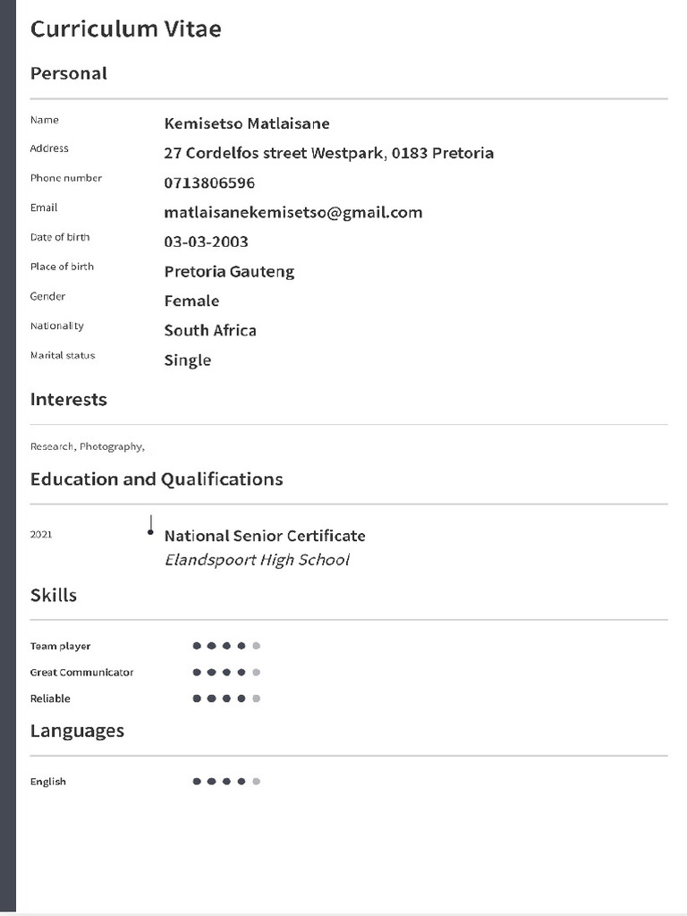This screenshot has width=687, height=916.
Task: Click the Skills section heading
Action: [x=54, y=596]
